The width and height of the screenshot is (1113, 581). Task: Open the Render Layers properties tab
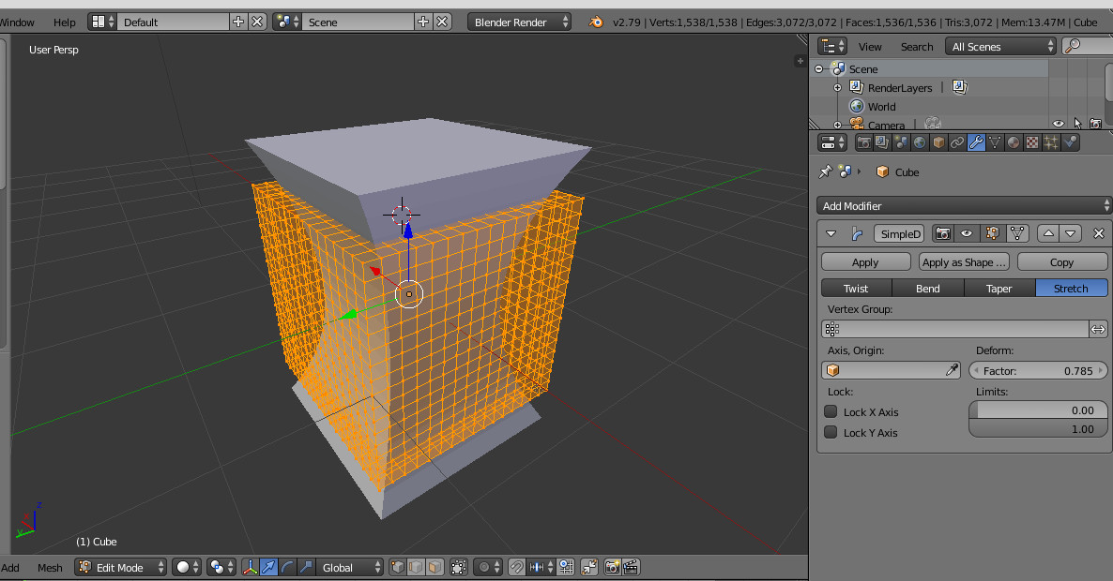point(882,142)
